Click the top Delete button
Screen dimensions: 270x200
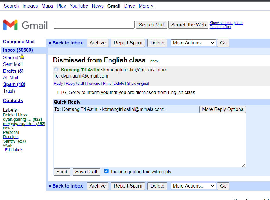click(x=157, y=43)
